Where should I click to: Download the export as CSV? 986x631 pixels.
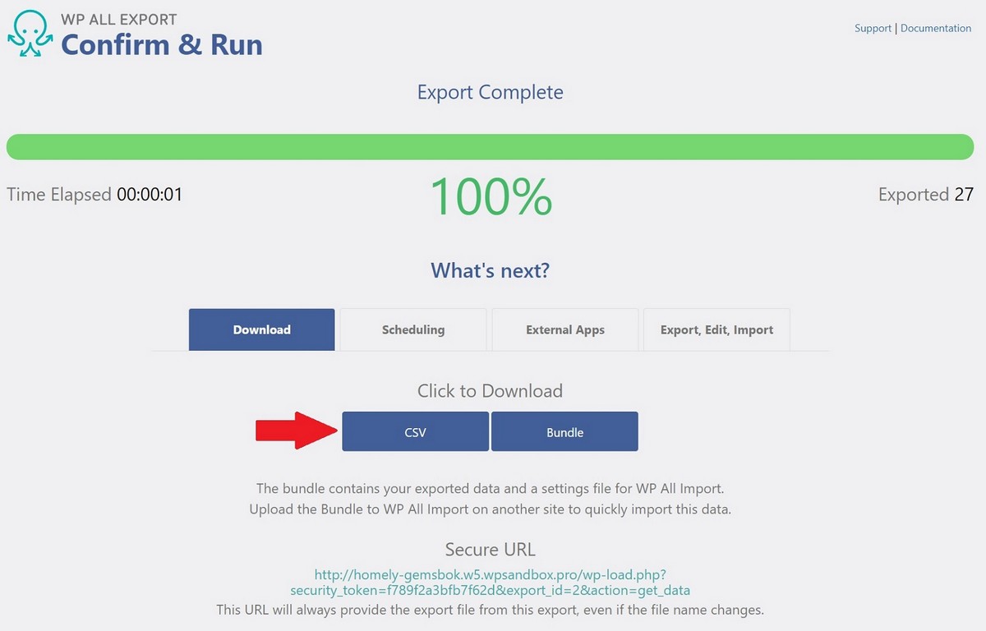pos(415,431)
